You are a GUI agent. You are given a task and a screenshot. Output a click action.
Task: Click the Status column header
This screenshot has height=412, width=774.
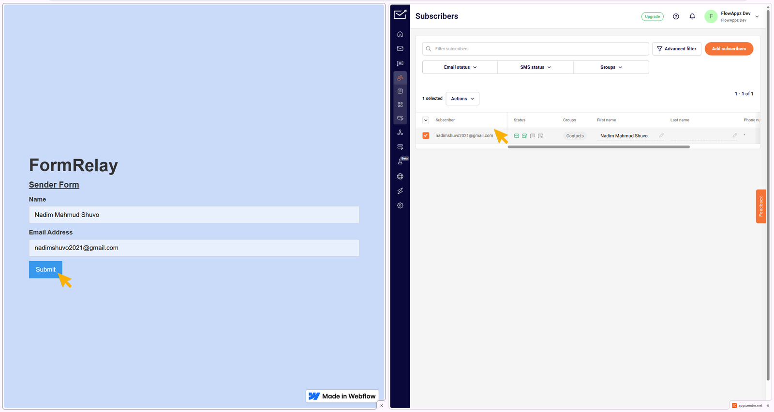tap(520, 120)
